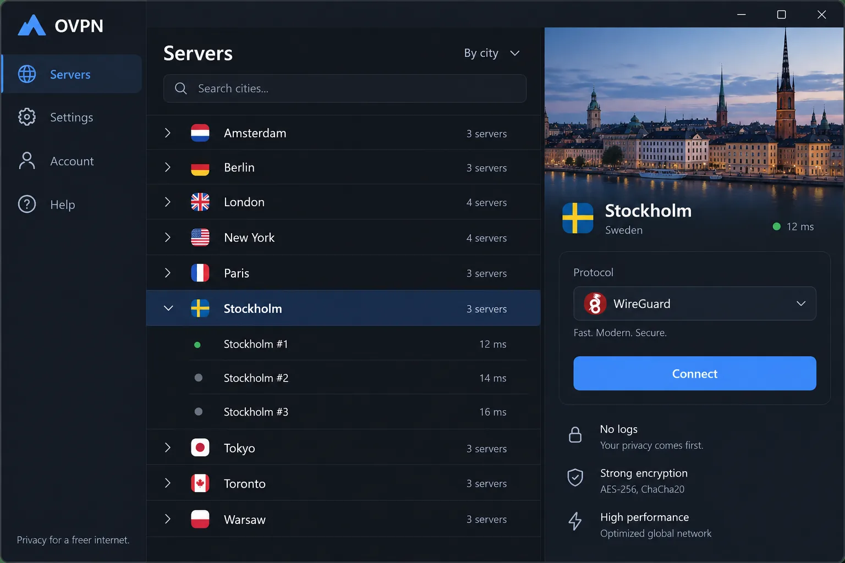845x563 pixels.
Task: Click the padlock icon beside No logs
Action: pyautogui.click(x=575, y=434)
